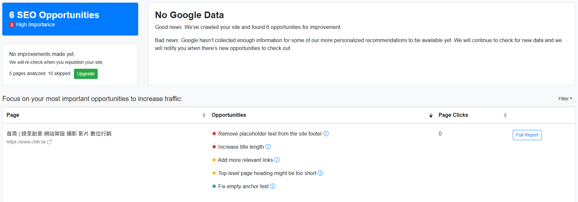The height and width of the screenshot is (202, 578).
Task: Show info for Add more relevant links
Action: click(x=277, y=160)
